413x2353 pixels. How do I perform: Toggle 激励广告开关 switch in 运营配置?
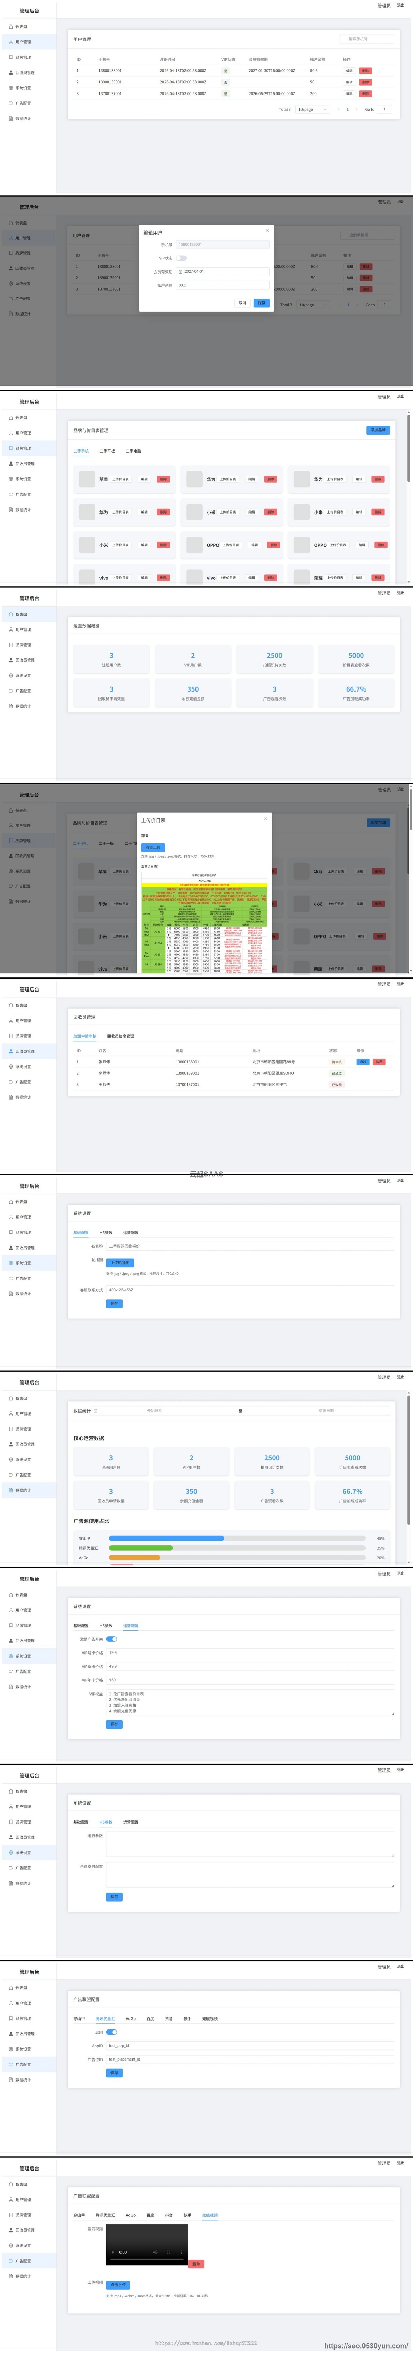click(111, 1639)
